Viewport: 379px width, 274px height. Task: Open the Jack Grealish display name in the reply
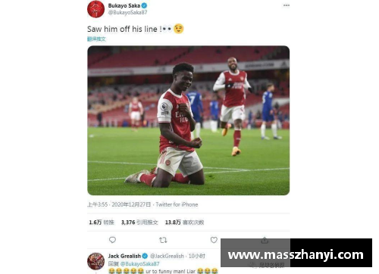tap(124, 256)
